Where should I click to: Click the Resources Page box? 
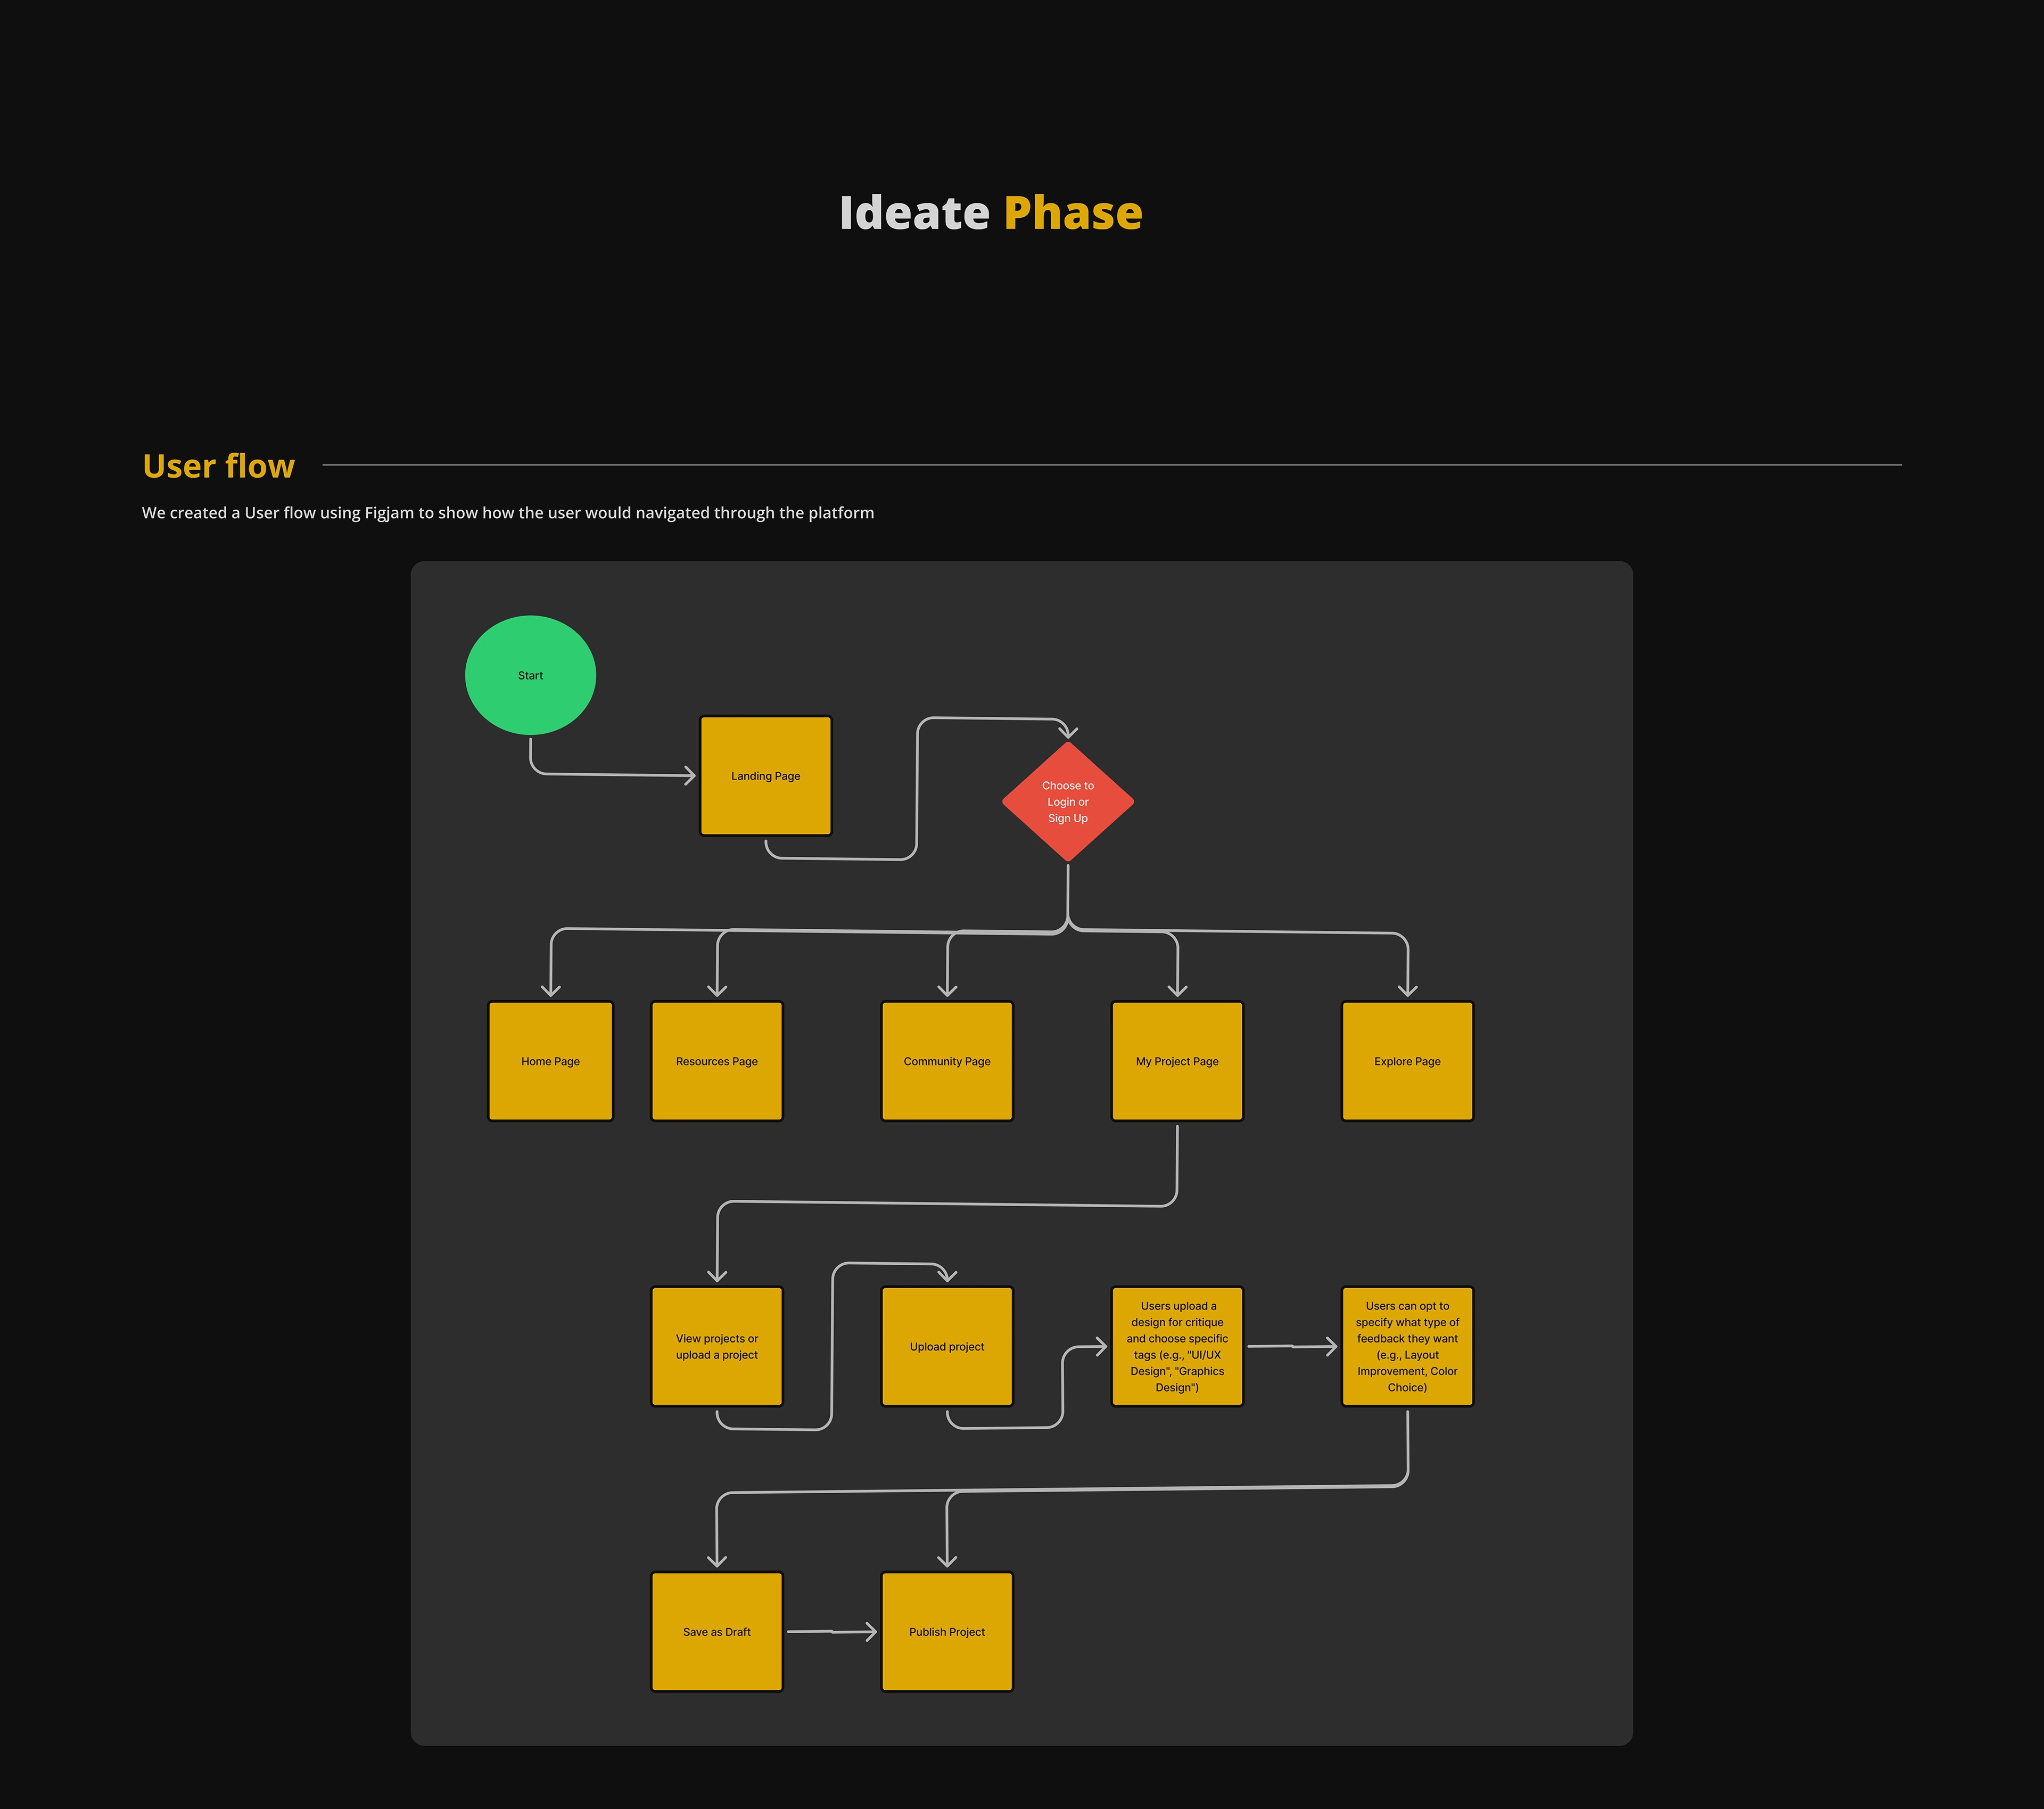pos(716,1061)
